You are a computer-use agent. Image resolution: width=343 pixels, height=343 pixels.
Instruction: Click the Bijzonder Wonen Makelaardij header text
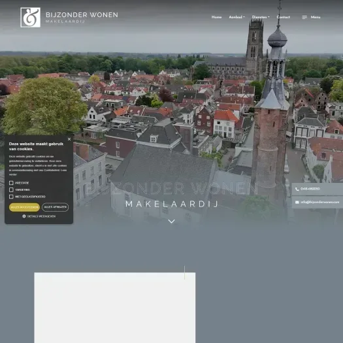[82, 17]
